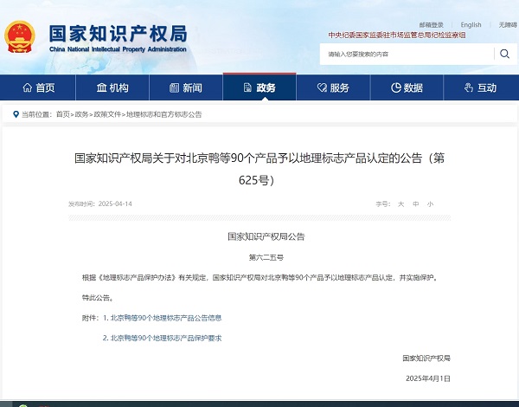Screen dimensions: 519x407
Task: Set font size to 大
Action: (400, 203)
